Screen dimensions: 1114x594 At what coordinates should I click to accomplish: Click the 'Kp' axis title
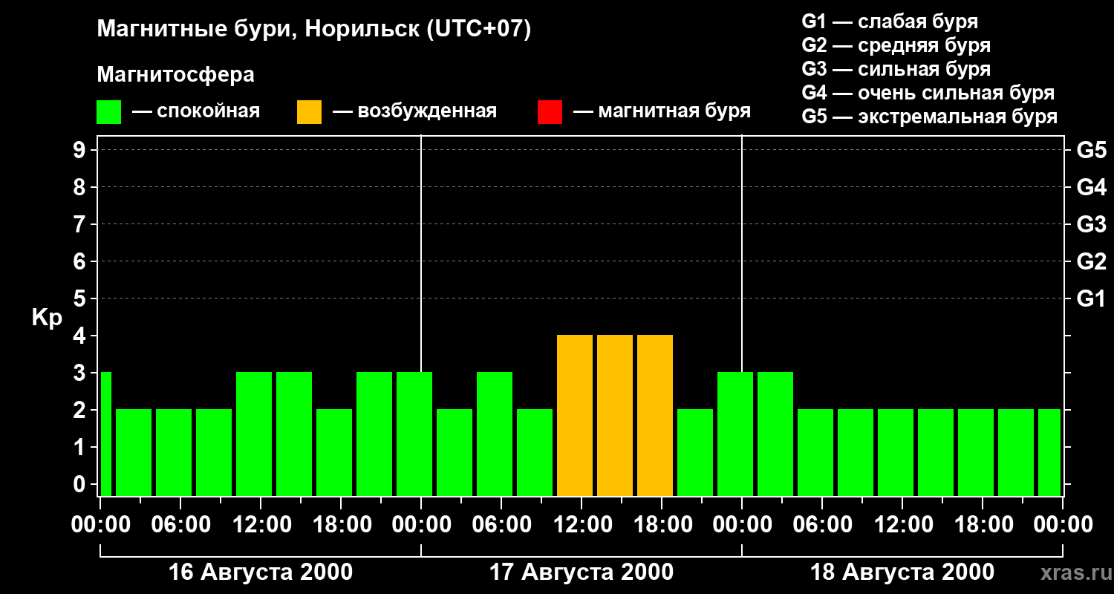coord(47,317)
